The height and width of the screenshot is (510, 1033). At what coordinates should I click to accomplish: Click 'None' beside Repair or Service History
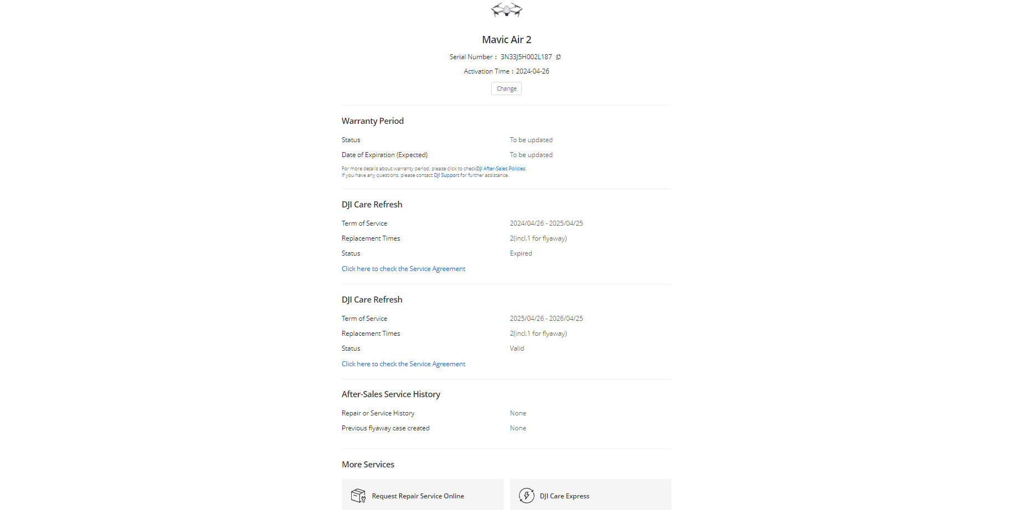click(518, 413)
